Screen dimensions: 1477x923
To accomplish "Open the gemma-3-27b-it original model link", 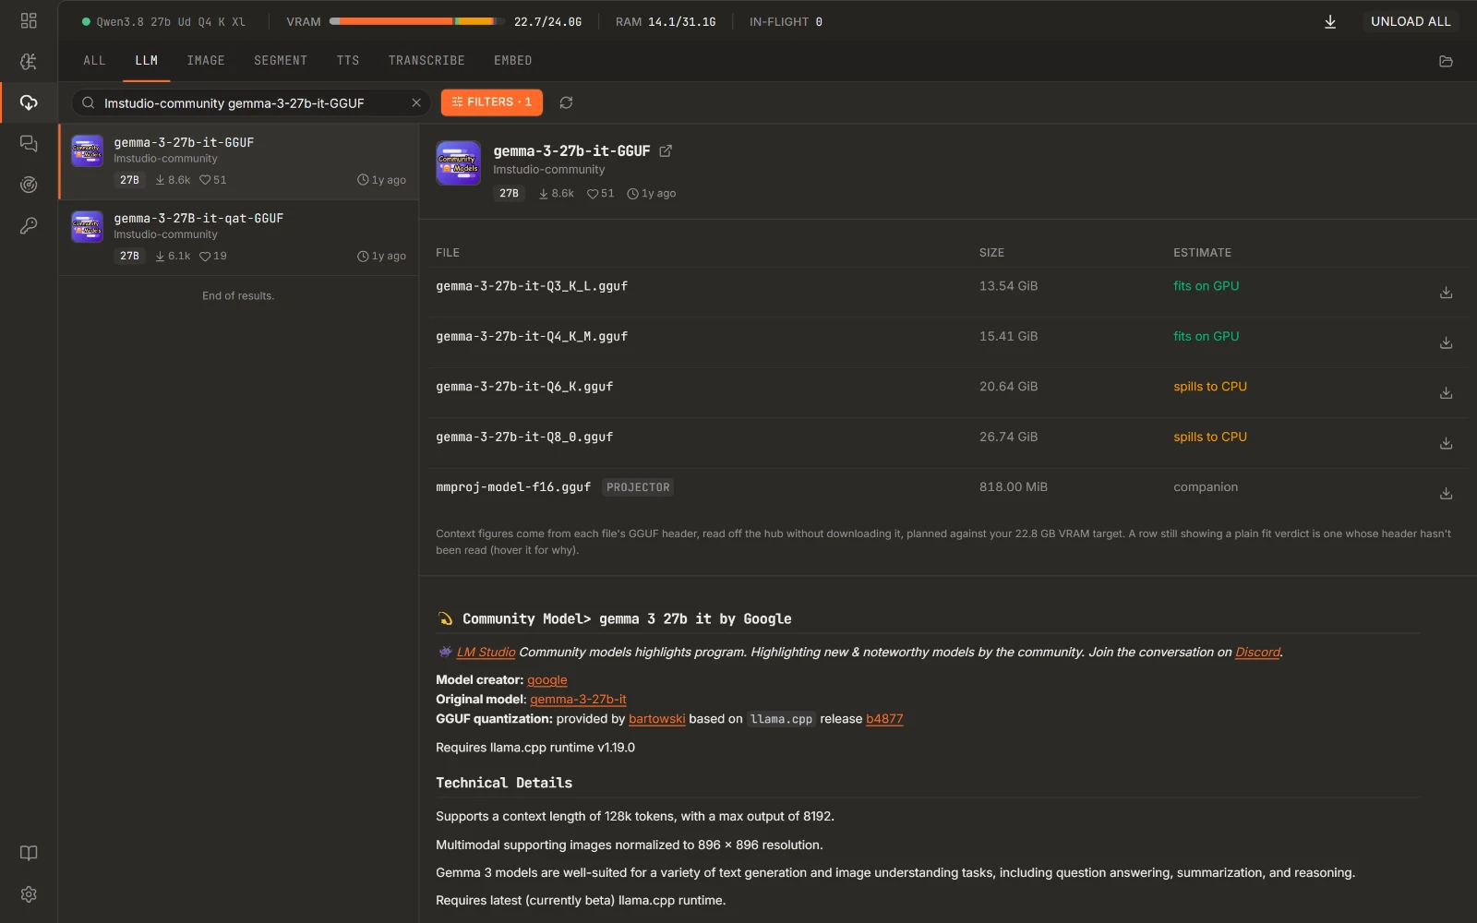I will pos(578,700).
